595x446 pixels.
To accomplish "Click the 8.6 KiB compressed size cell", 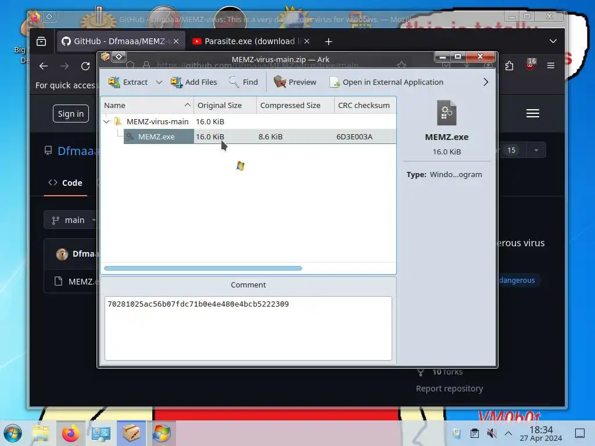I will coord(271,136).
